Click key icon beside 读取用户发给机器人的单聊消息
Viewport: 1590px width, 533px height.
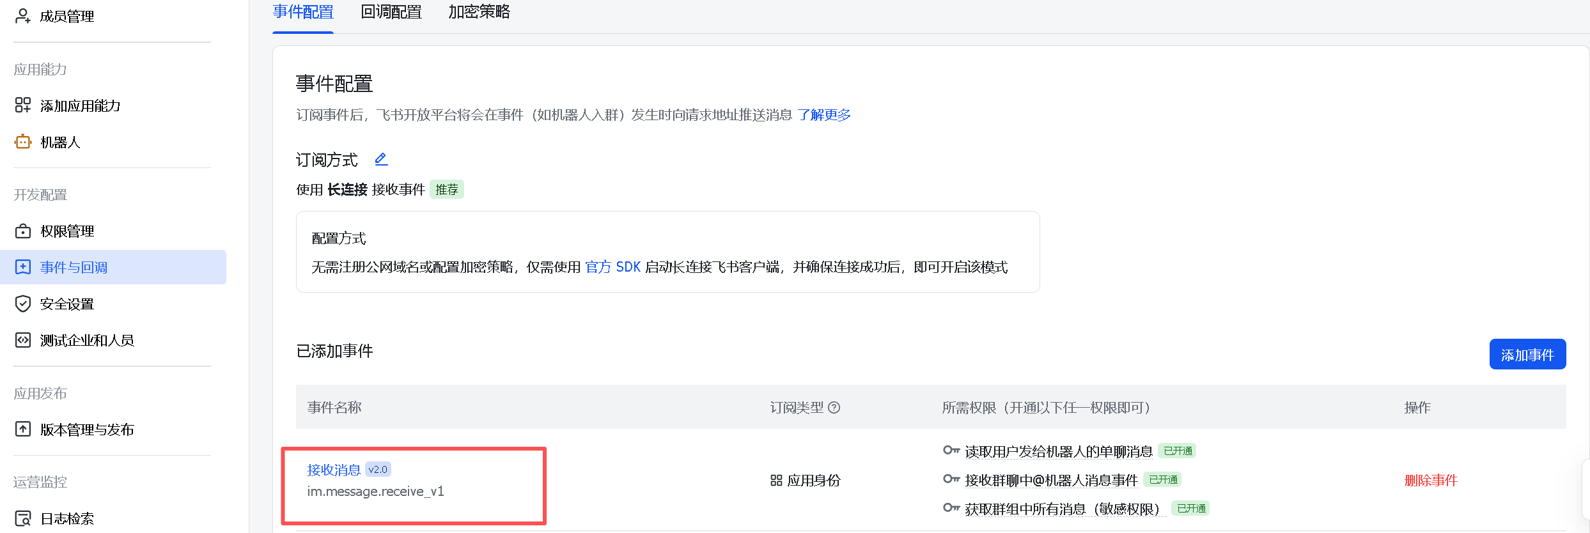tap(951, 451)
